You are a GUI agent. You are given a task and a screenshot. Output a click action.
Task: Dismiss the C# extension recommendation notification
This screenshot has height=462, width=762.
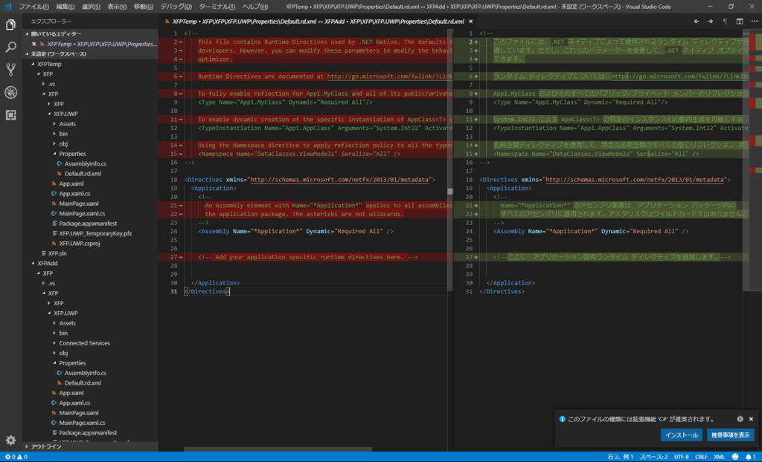tap(751, 419)
